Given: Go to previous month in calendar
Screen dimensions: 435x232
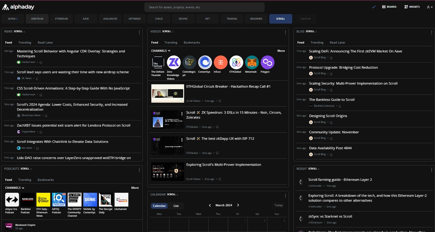Looking at the screenshot, I should click(210, 205).
